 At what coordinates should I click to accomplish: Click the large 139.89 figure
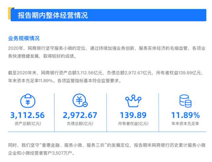(x=133, y=115)
